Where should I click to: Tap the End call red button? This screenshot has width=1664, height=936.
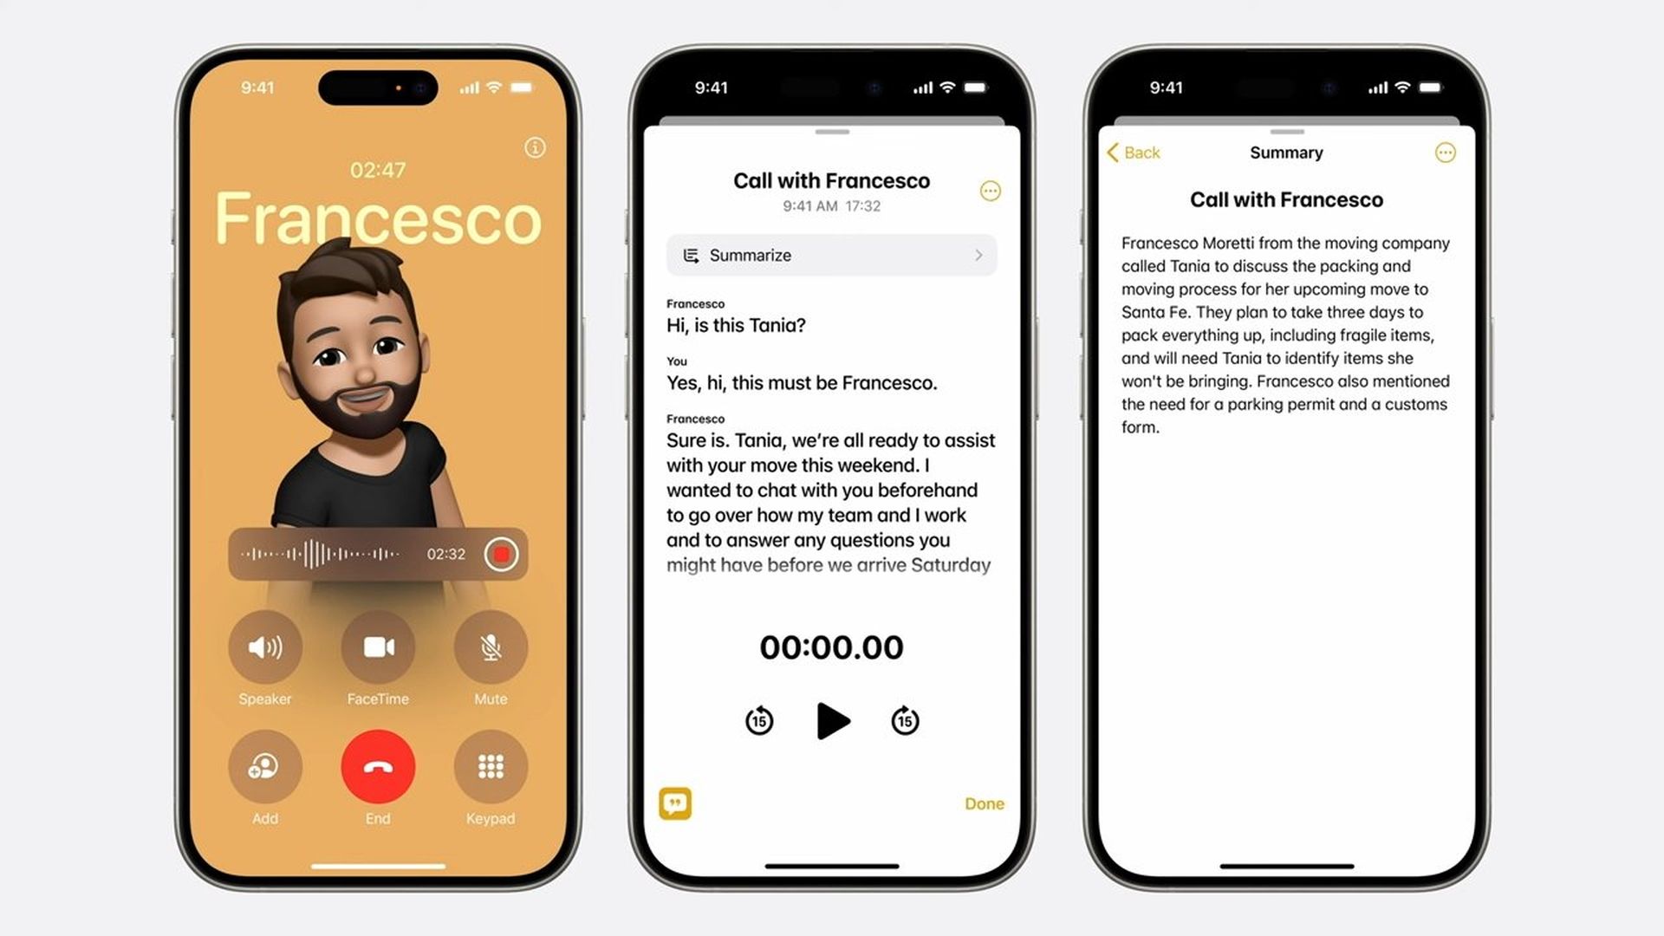376,767
